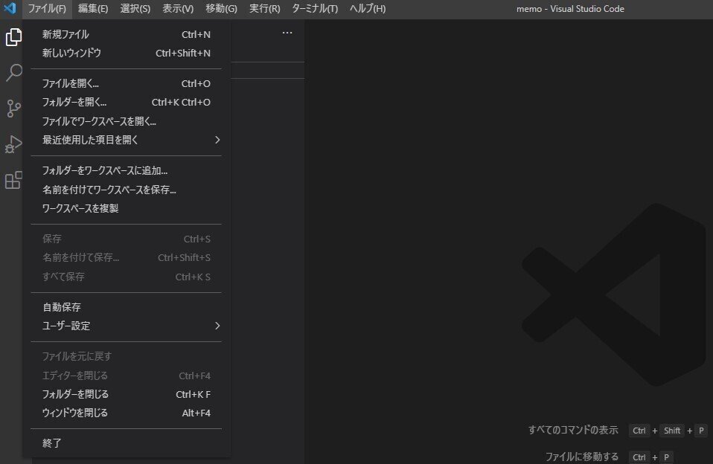Close the ファイル(F) menu from the menu bar
Screen dimensions: 713x464
(x=47, y=9)
